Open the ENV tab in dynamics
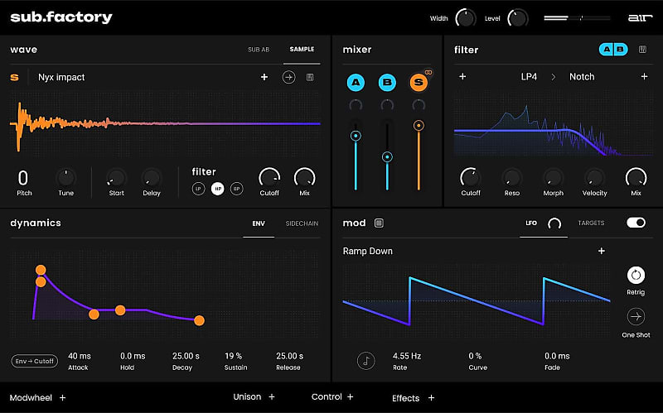Screen dimensions: 663x413 (259, 223)
